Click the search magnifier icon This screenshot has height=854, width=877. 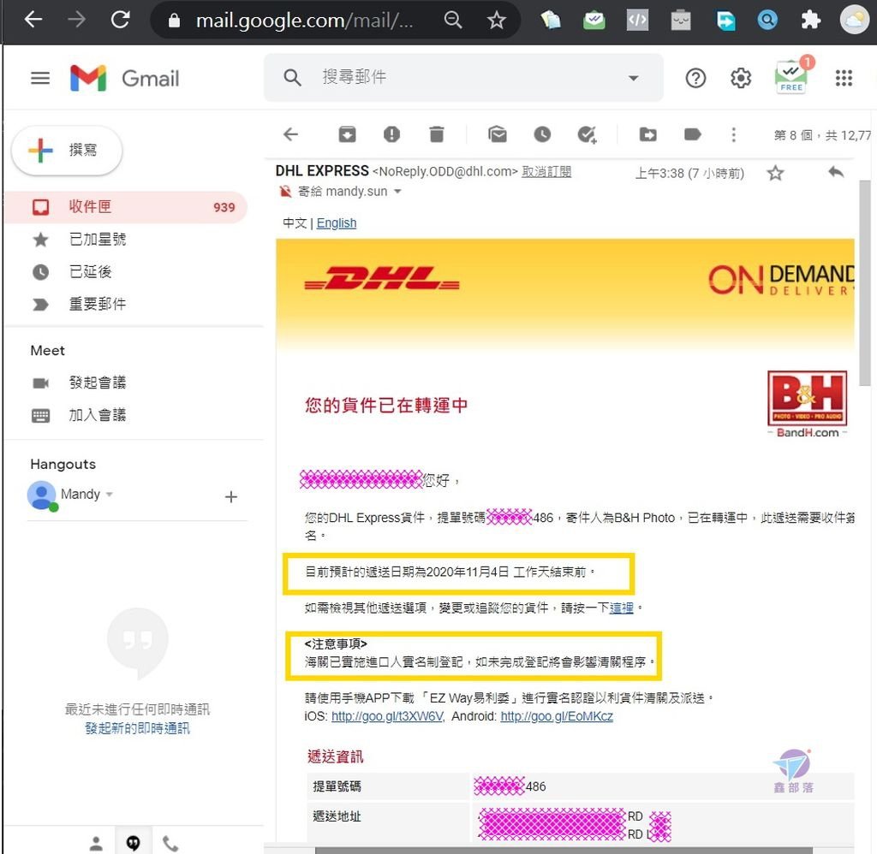click(x=293, y=78)
